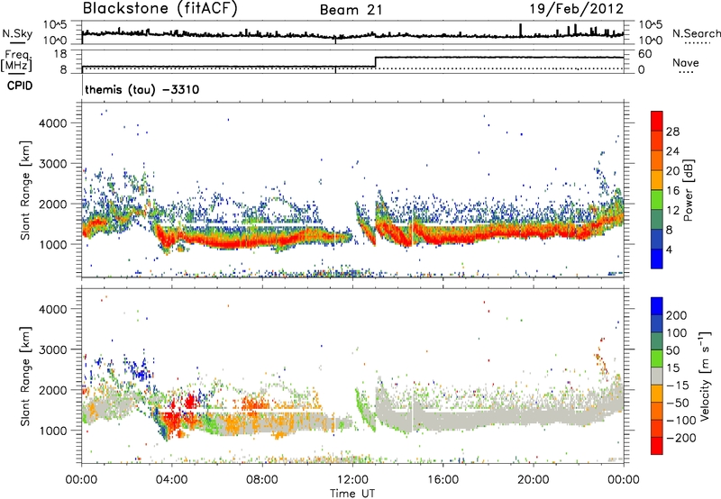
Task: Click the 'Time UT' axis label
Action: [352, 494]
